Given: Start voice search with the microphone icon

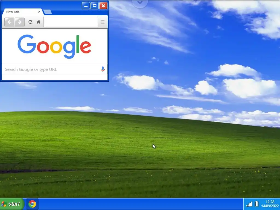Looking at the screenshot, I should [x=103, y=69].
